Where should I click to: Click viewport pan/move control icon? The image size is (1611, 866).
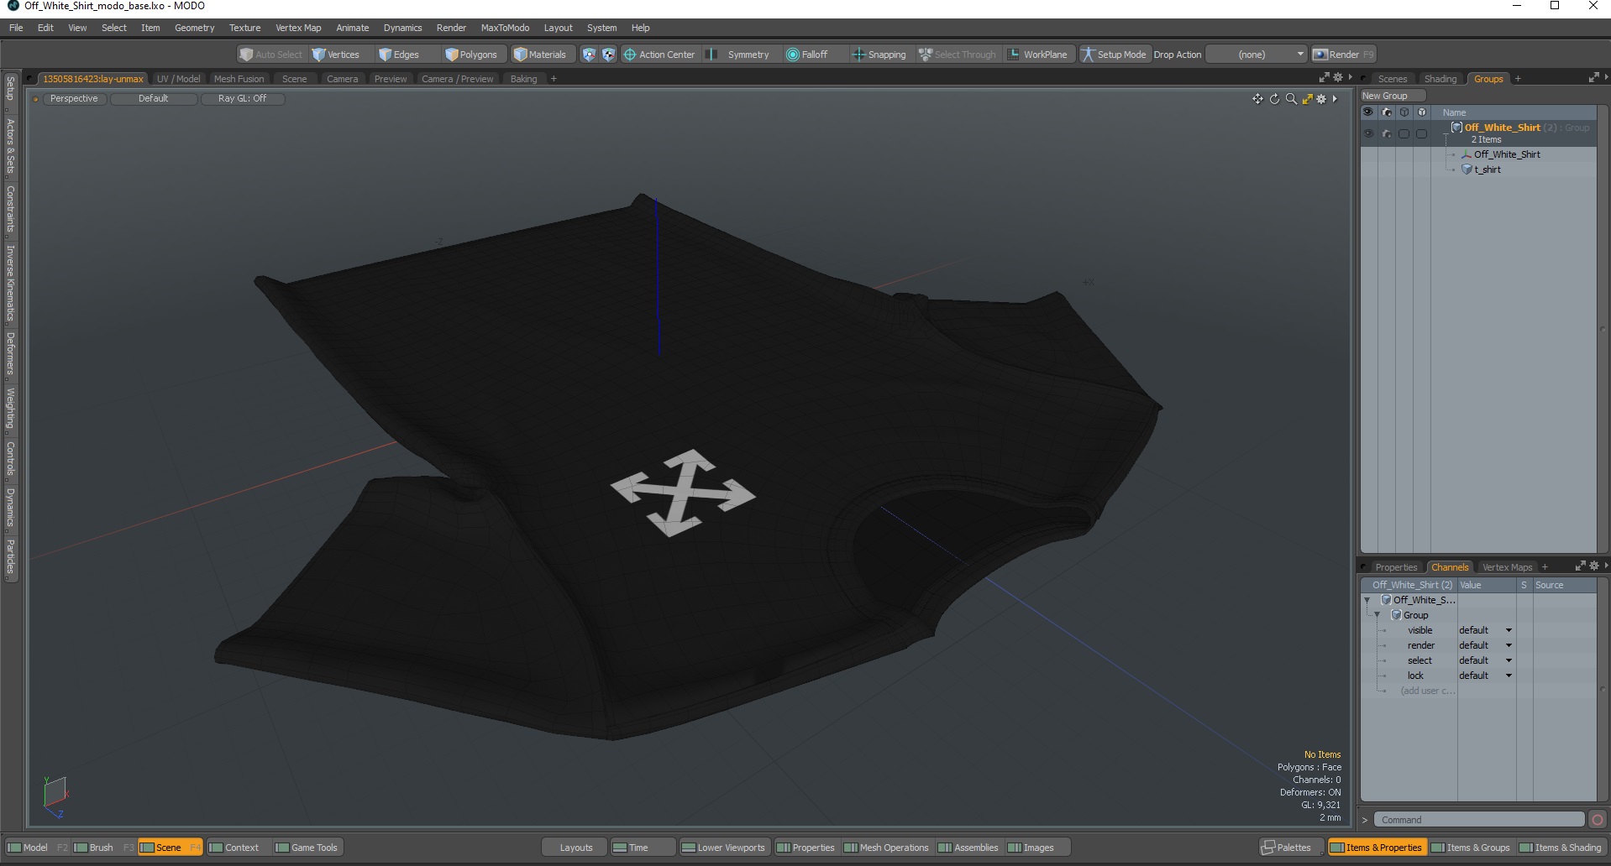[x=1257, y=99]
